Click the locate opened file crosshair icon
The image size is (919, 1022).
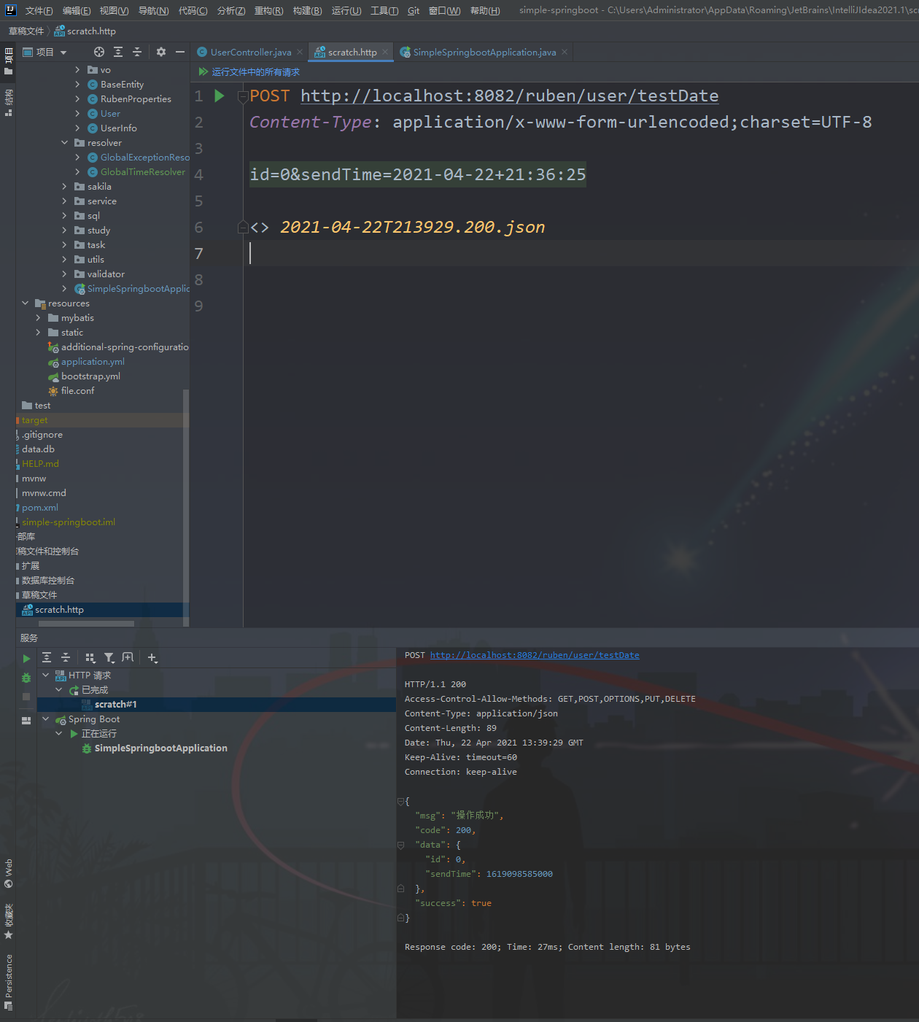(x=99, y=52)
